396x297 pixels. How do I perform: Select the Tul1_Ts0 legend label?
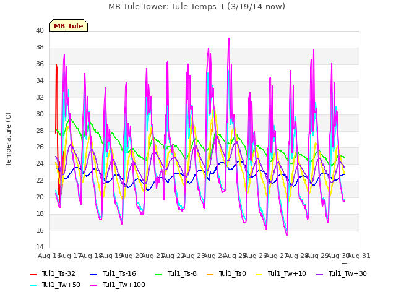(x=233, y=273)
